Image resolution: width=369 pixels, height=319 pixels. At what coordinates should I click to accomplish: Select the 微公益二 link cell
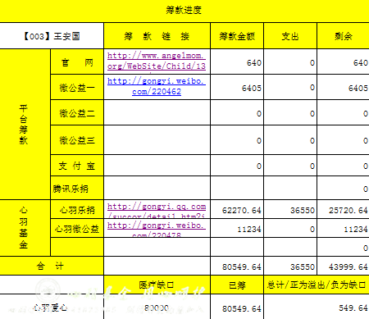[157, 112]
